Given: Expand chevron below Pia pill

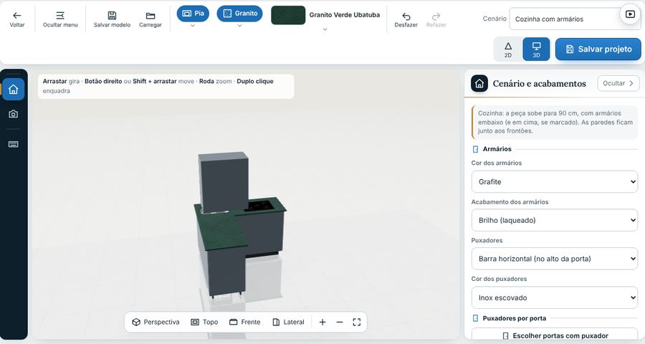Looking at the screenshot, I should point(193,26).
